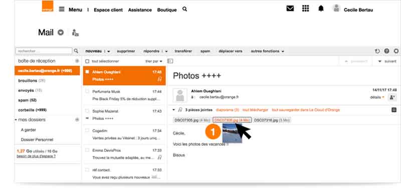Viewport: 401px width, 192px height.
Task: Click paperclip icon on Emma DevisProx email
Action: (x=159, y=157)
